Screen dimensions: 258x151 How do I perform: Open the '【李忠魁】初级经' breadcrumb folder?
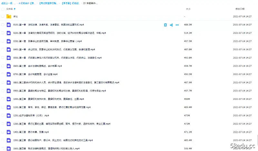71,3
